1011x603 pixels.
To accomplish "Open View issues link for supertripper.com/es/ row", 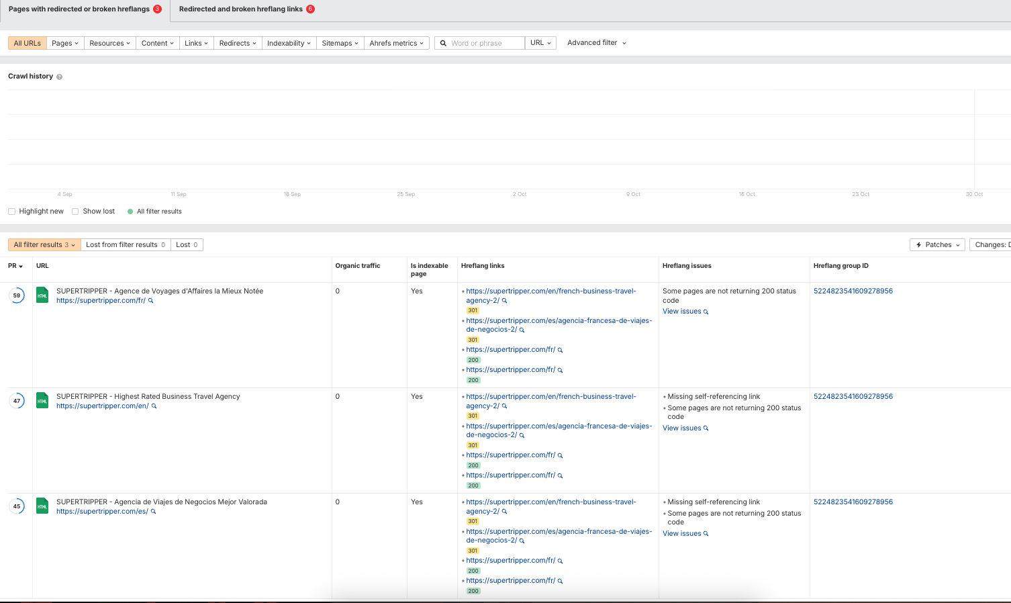I will pyautogui.click(x=681, y=534).
